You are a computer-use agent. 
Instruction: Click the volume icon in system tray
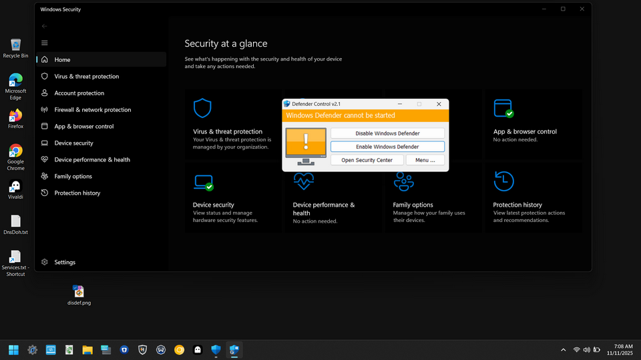(x=587, y=350)
